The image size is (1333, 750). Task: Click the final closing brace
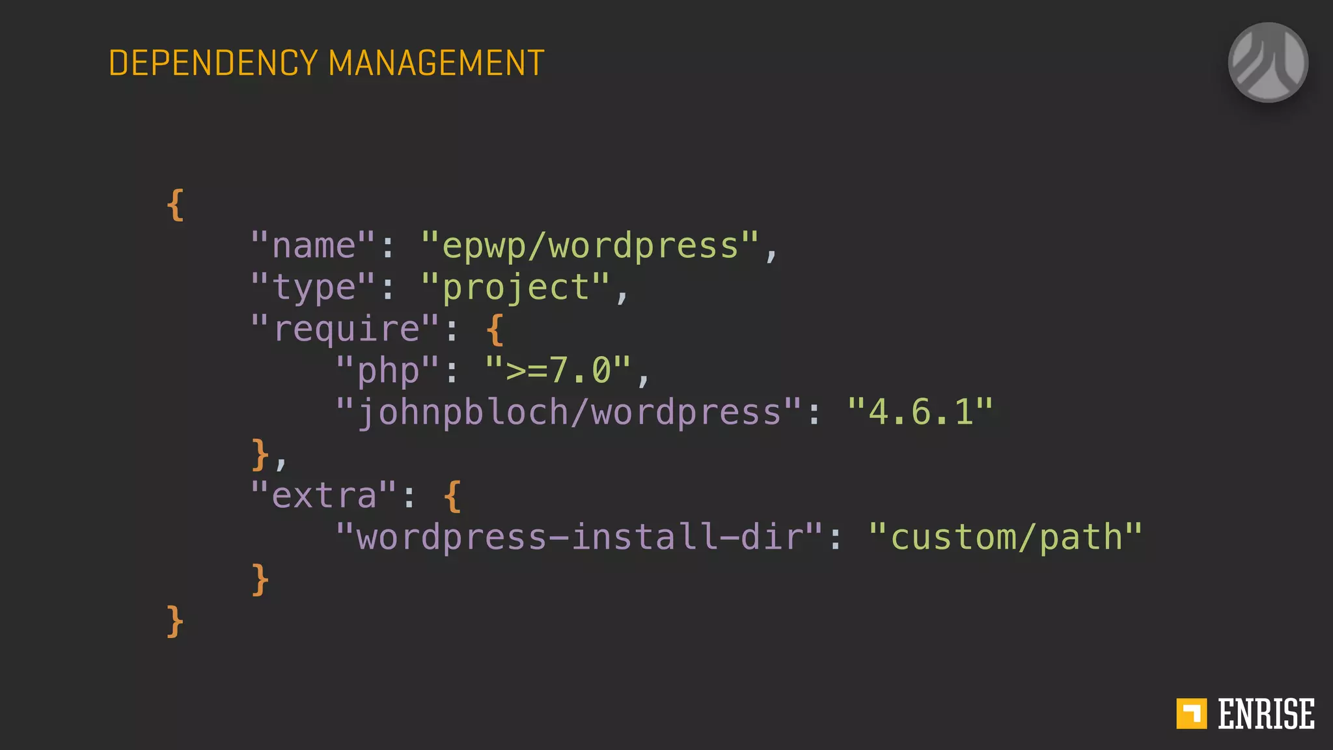point(175,621)
